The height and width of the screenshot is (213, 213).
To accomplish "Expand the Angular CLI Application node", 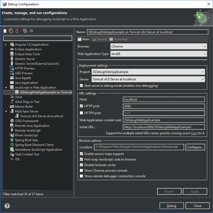I will click(6, 44).
